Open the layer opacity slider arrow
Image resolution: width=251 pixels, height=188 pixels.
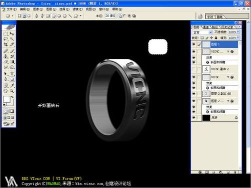pos(238,32)
